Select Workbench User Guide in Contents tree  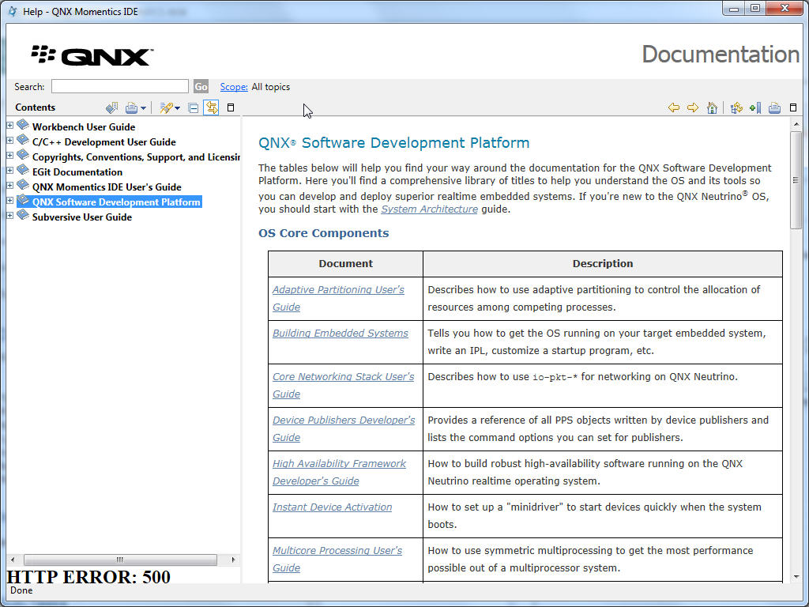(84, 127)
